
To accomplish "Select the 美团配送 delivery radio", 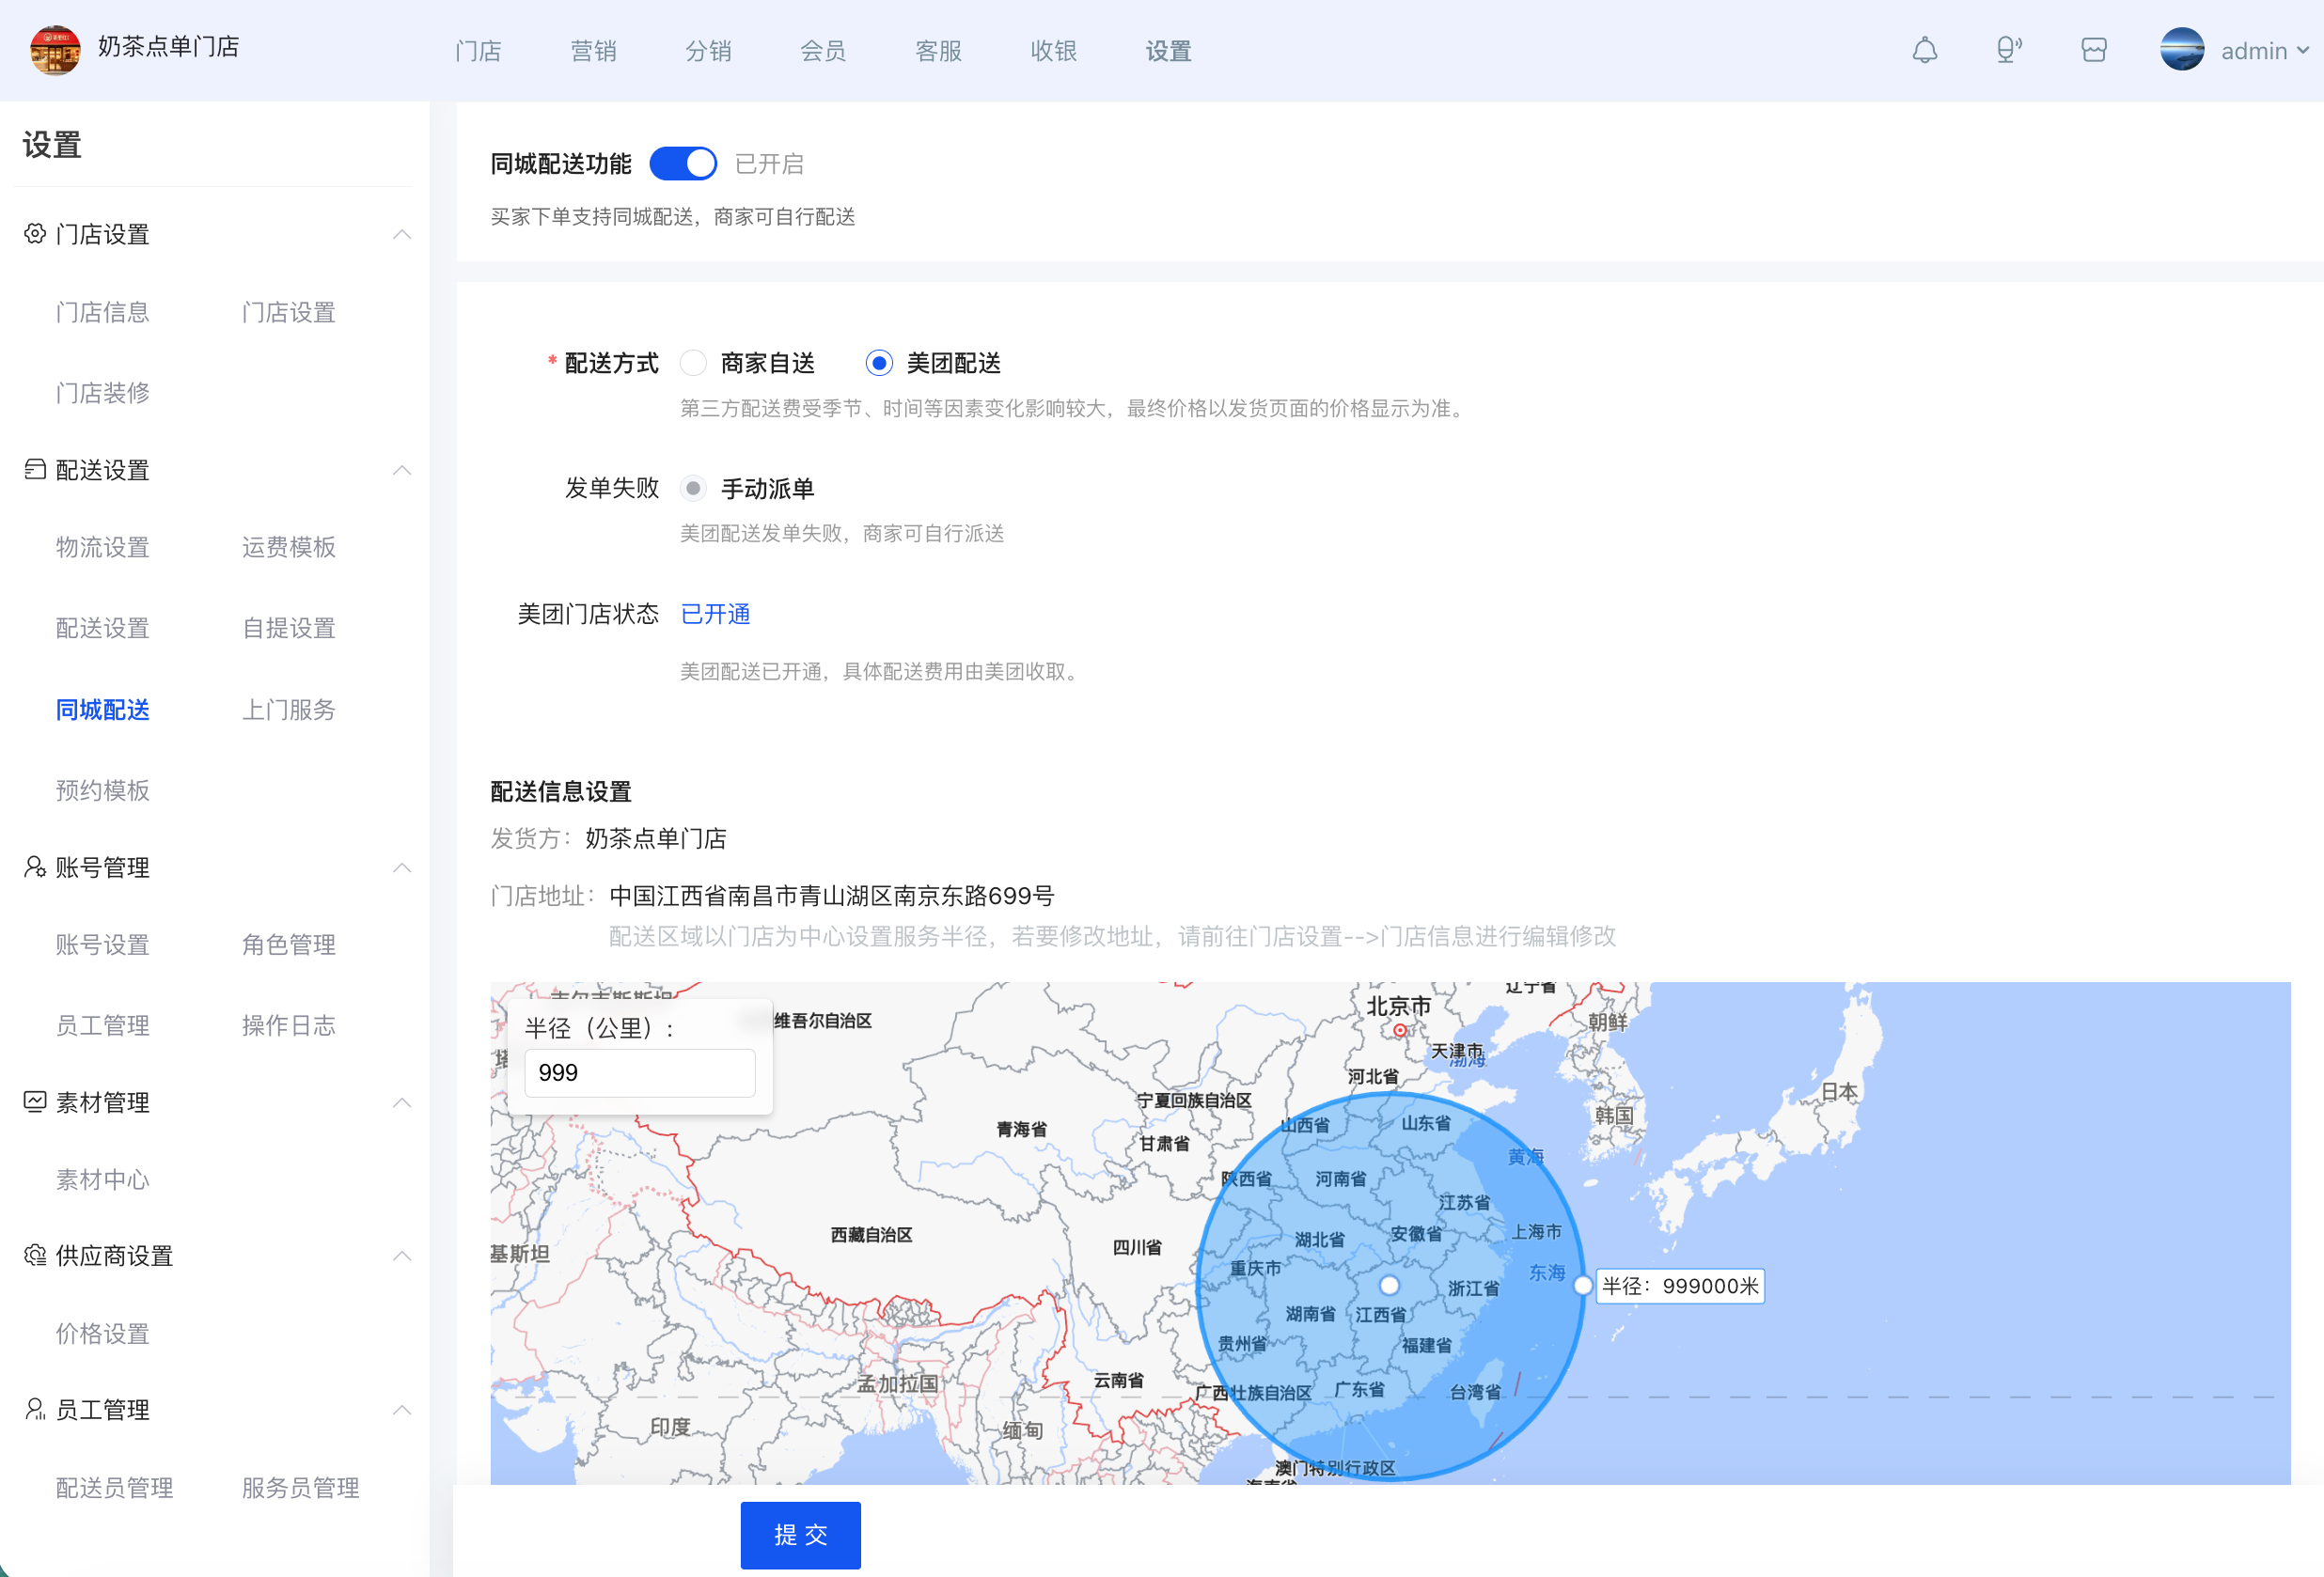I will click(879, 363).
